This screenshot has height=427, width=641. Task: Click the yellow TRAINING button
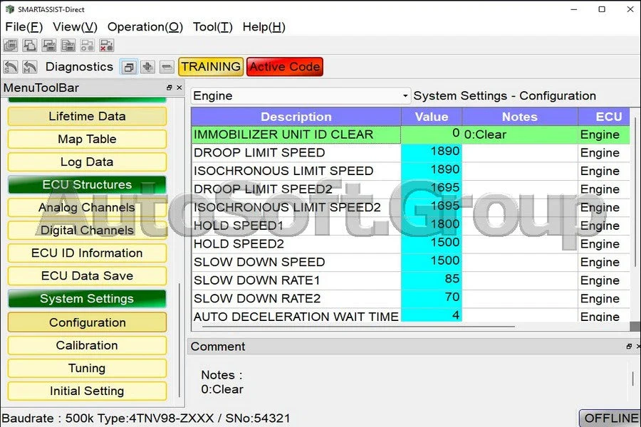coord(211,67)
